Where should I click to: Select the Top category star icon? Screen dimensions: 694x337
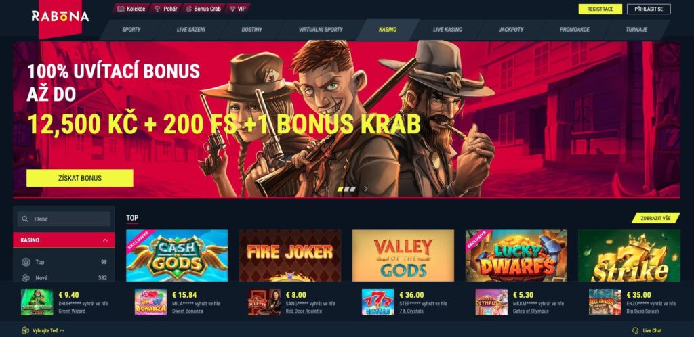click(26, 262)
